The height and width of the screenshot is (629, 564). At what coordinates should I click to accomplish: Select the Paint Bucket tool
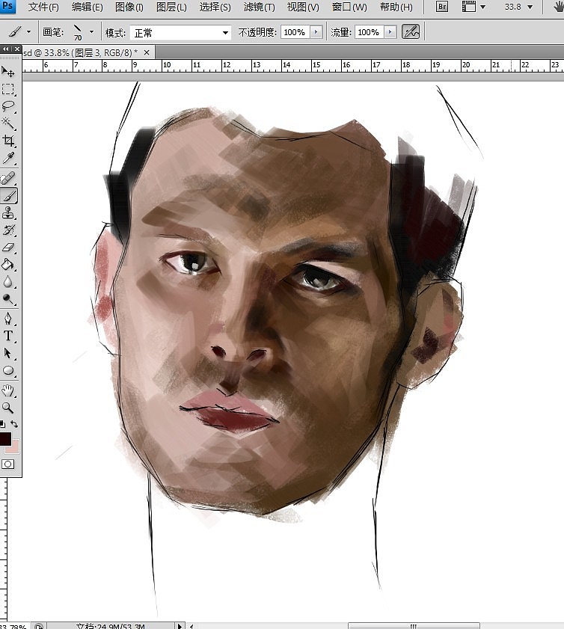pos(8,264)
